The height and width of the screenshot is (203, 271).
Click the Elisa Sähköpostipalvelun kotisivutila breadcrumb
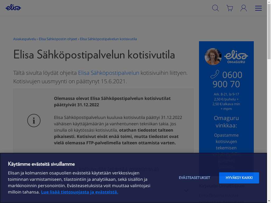tap(108, 39)
